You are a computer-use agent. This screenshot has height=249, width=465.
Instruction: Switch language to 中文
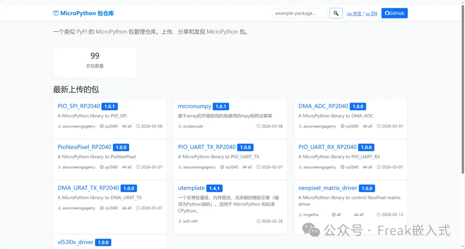click(x=354, y=13)
